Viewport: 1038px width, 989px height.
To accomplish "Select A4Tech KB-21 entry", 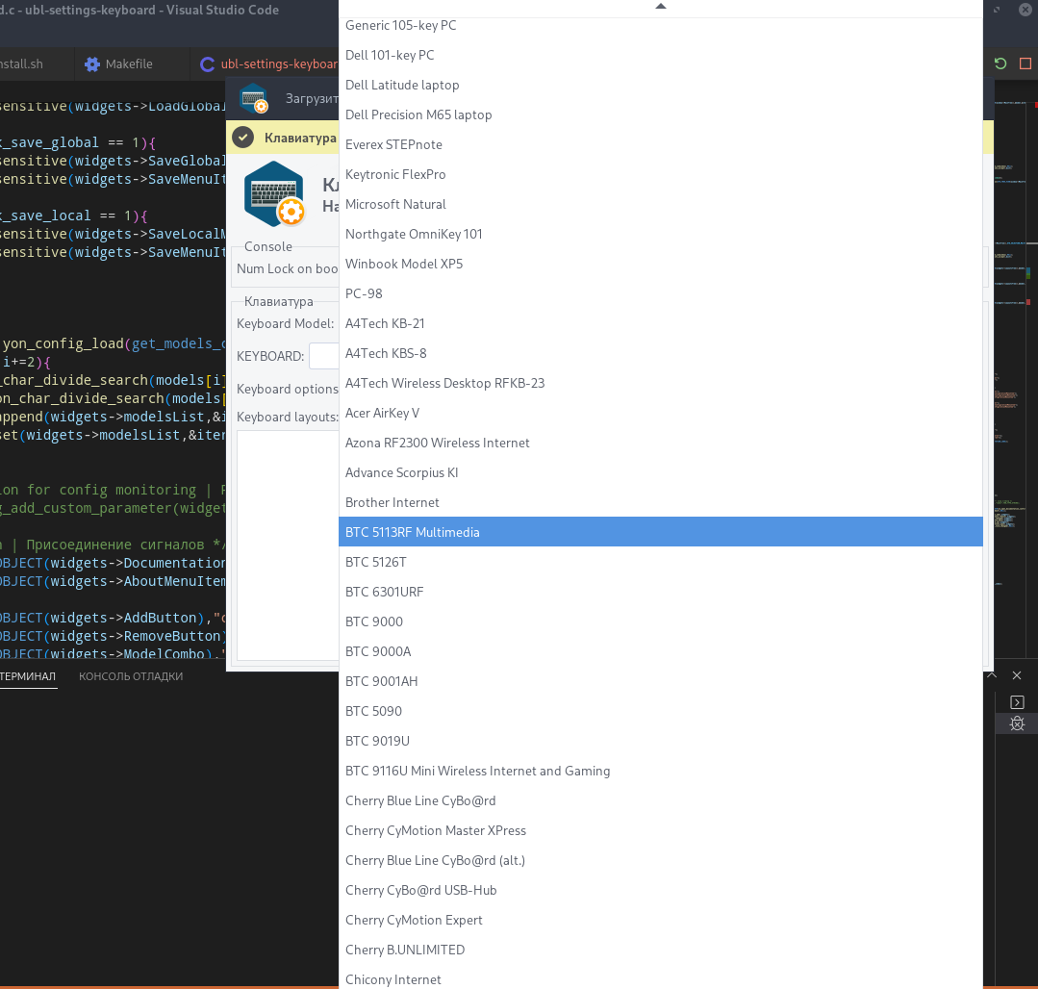I will pyautogui.click(x=660, y=323).
